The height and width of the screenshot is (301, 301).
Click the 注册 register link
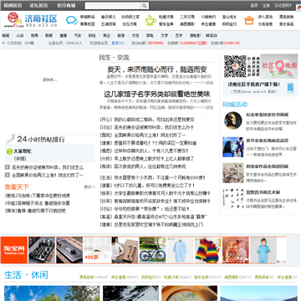pyautogui.click(x=266, y=5)
